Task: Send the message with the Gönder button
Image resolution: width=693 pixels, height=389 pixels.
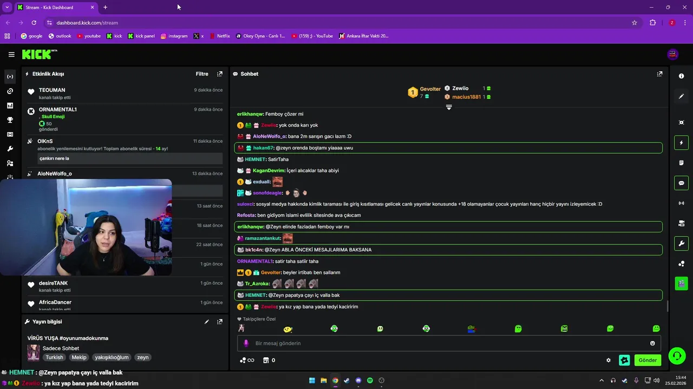Action: (648, 360)
